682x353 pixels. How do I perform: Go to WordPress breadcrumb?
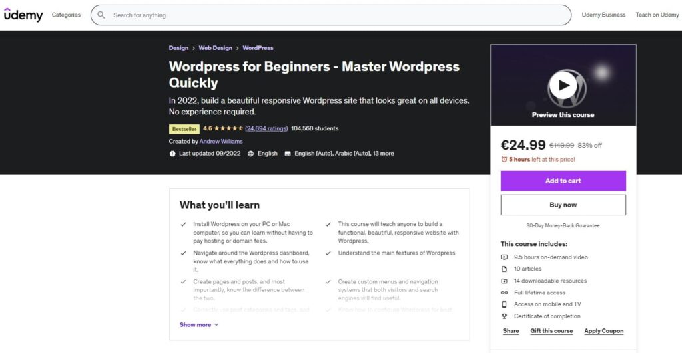coord(258,48)
